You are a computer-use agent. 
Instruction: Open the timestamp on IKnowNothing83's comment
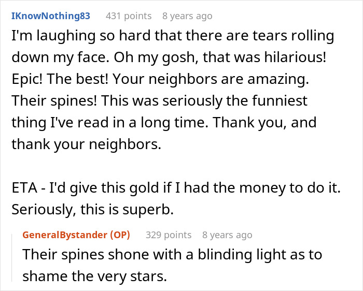pos(187,16)
